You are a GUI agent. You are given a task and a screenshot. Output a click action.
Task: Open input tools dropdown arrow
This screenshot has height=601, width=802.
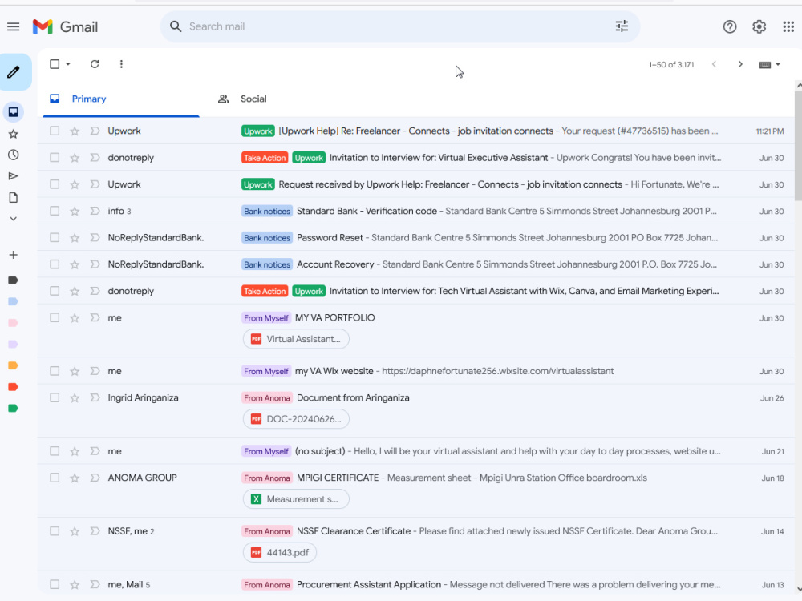click(778, 64)
